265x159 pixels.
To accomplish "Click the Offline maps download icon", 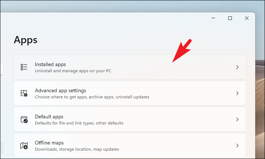I will click(x=24, y=146).
